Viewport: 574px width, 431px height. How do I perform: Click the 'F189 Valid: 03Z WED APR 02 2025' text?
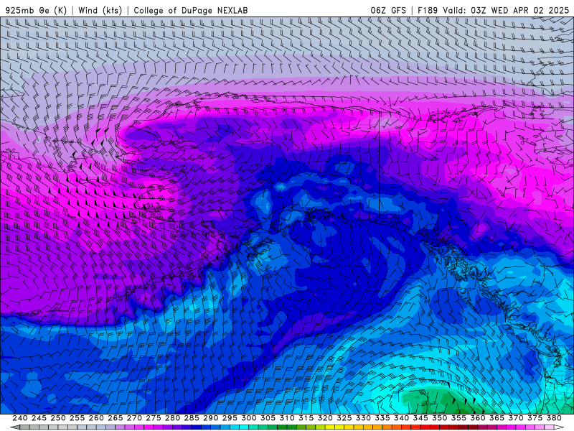pyautogui.click(x=493, y=10)
